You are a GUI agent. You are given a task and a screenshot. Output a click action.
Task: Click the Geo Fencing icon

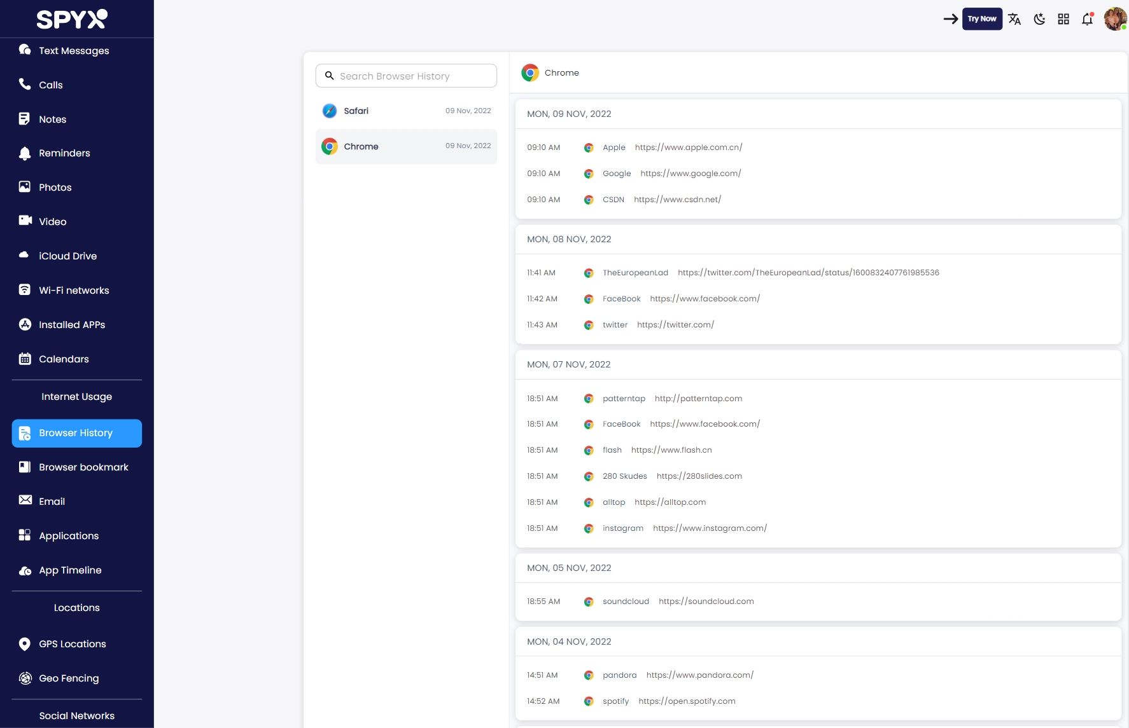coord(25,678)
